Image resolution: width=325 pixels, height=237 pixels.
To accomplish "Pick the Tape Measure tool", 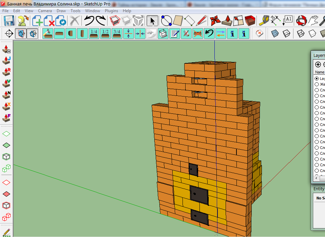I will [x=264, y=21].
